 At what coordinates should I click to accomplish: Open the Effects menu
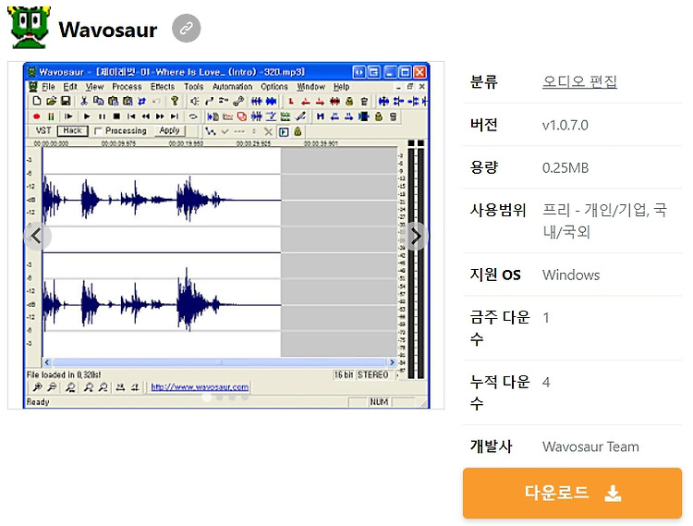click(163, 87)
